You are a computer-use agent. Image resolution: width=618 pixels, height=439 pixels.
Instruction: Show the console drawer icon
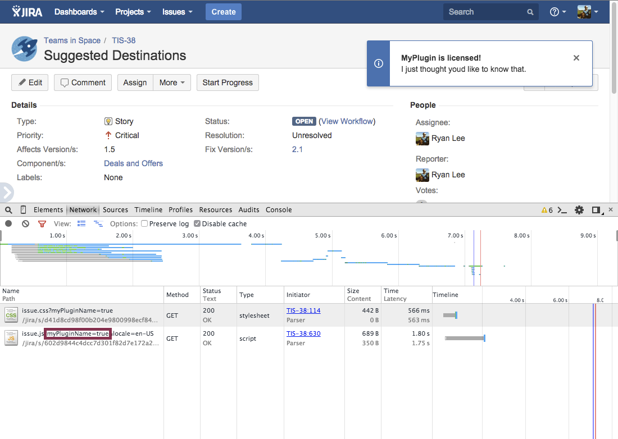pyautogui.click(x=561, y=210)
